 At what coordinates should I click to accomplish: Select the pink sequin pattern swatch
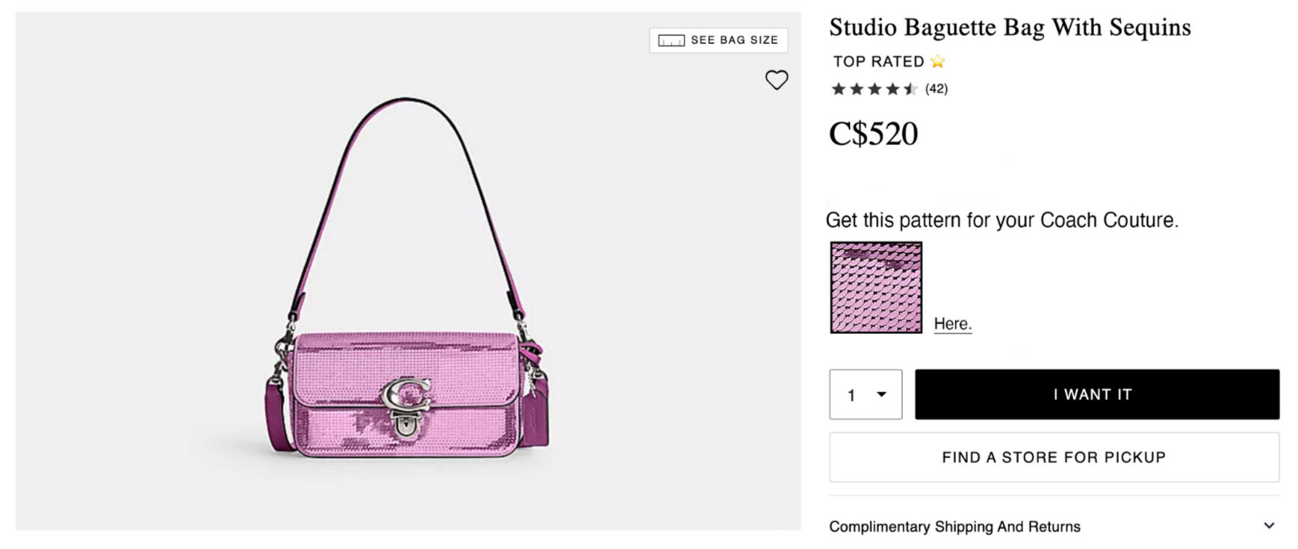pos(876,288)
